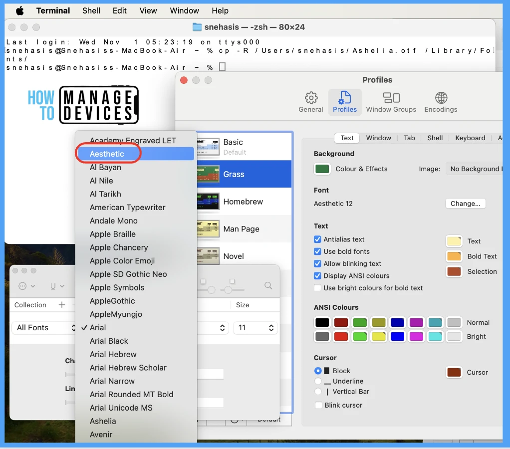The width and height of the screenshot is (510, 449).
Task: Click the Normal black ANSI colour swatch
Action: 322,322
